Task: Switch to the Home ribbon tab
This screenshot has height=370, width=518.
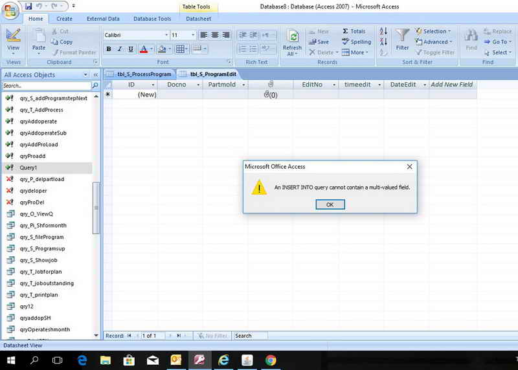Action: point(36,19)
